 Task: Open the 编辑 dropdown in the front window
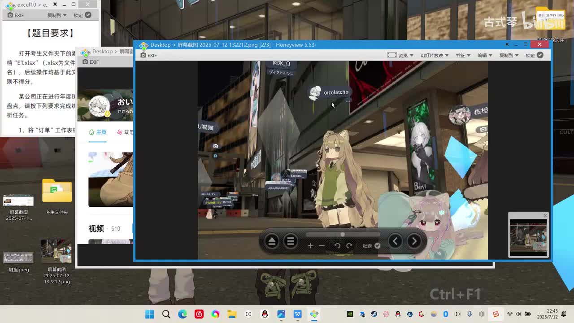[485, 55]
